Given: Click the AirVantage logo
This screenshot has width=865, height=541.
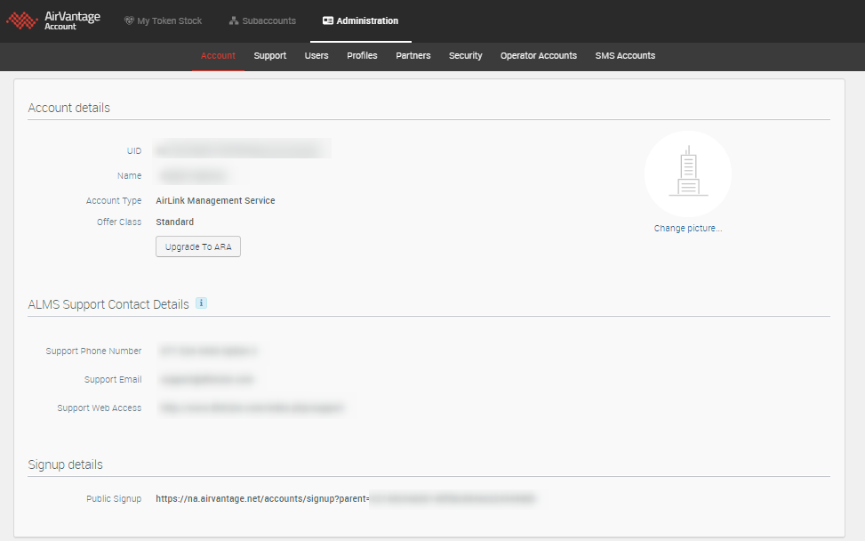Looking at the screenshot, I should (53, 20).
